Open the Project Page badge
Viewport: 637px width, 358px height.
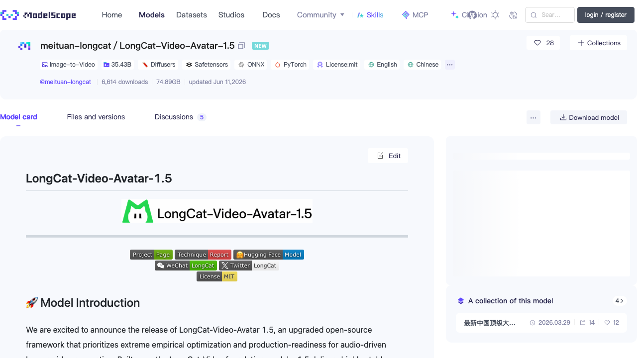pyautogui.click(x=151, y=255)
